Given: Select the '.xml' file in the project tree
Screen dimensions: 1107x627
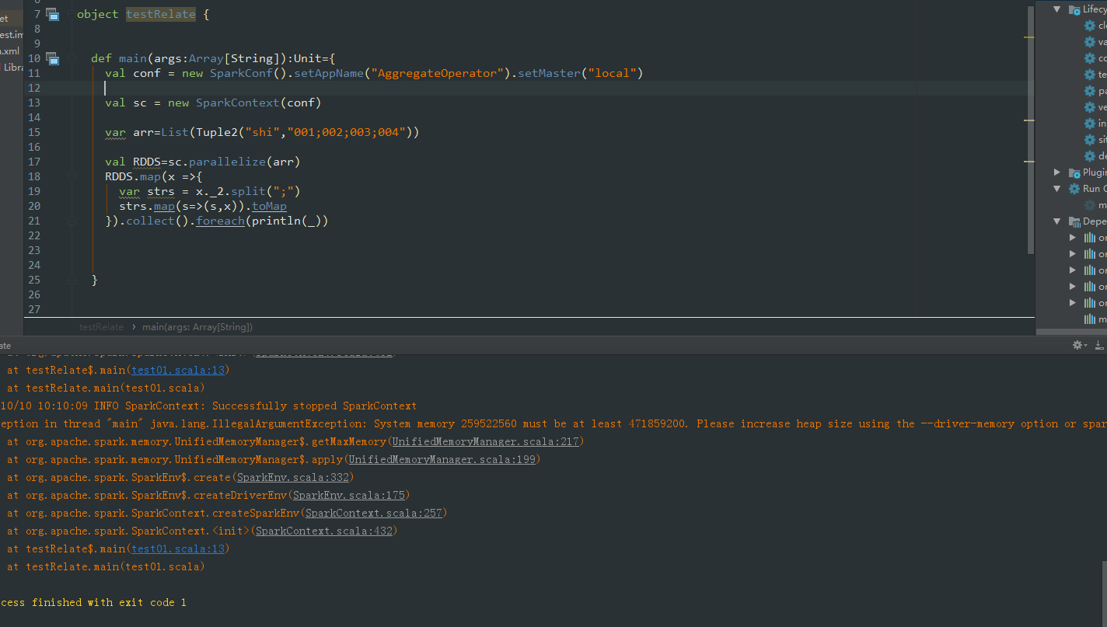Looking at the screenshot, I should tap(10, 51).
